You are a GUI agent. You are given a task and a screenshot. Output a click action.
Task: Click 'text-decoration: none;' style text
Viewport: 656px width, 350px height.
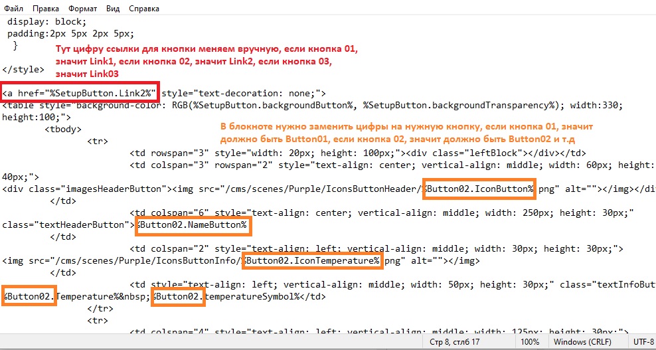(260, 93)
